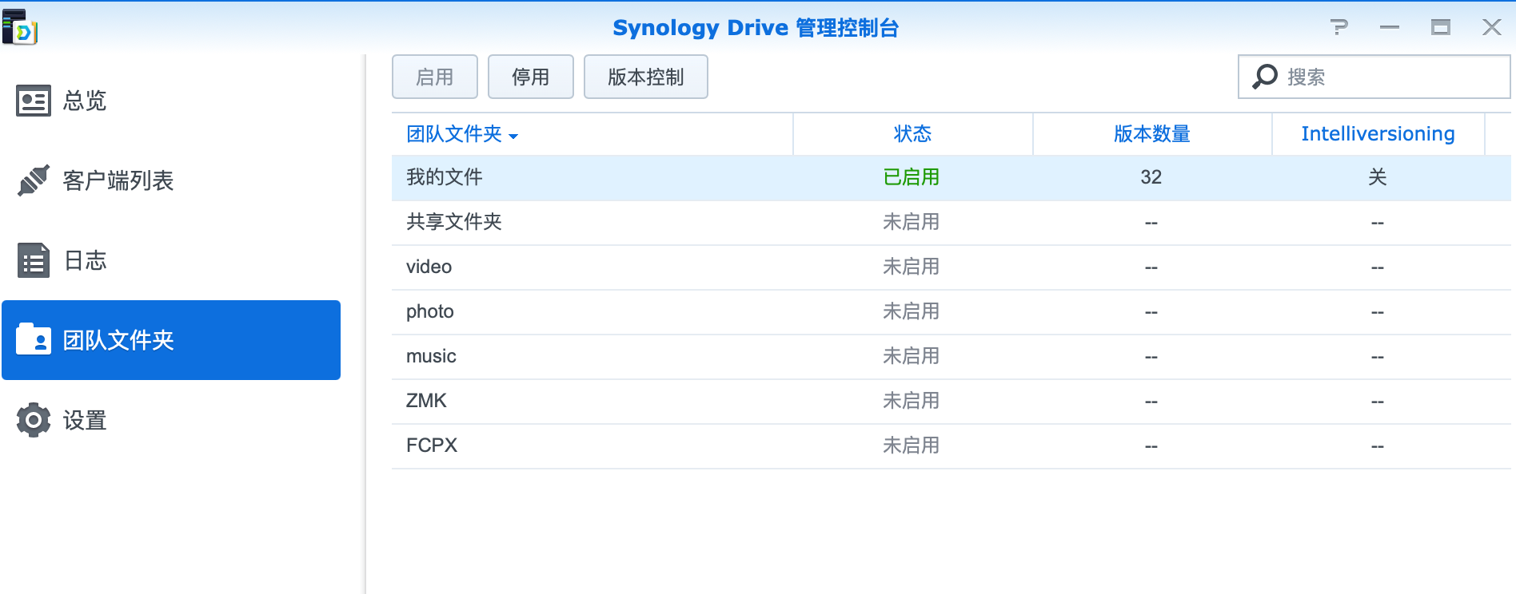Open the 设置 gear icon

pyautogui.click(x=34, y=420)
